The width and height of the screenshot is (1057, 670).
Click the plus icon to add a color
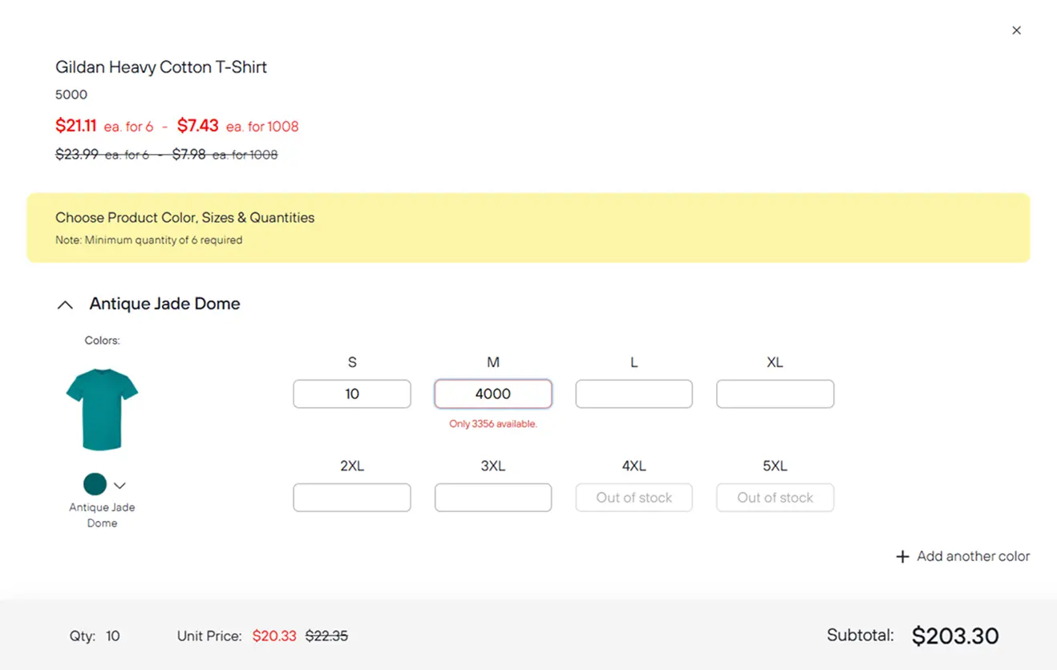pyautogui.click(x=902, y=556)
